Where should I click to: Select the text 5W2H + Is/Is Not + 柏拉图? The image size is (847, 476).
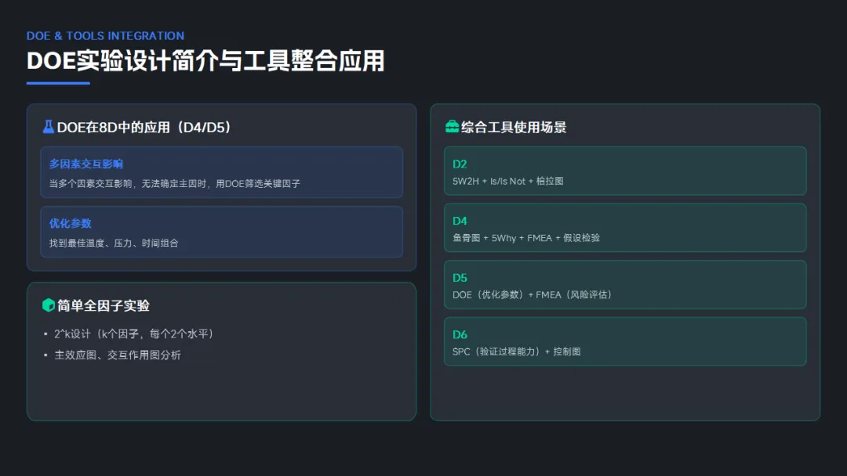508,181
